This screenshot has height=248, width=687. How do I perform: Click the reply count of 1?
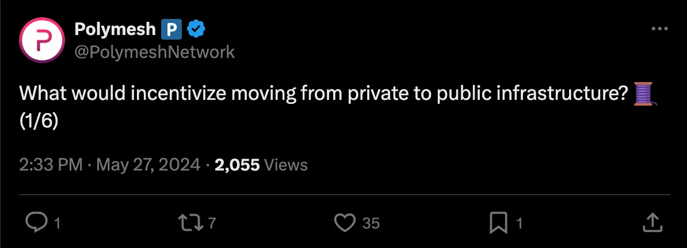pos(57,223)
